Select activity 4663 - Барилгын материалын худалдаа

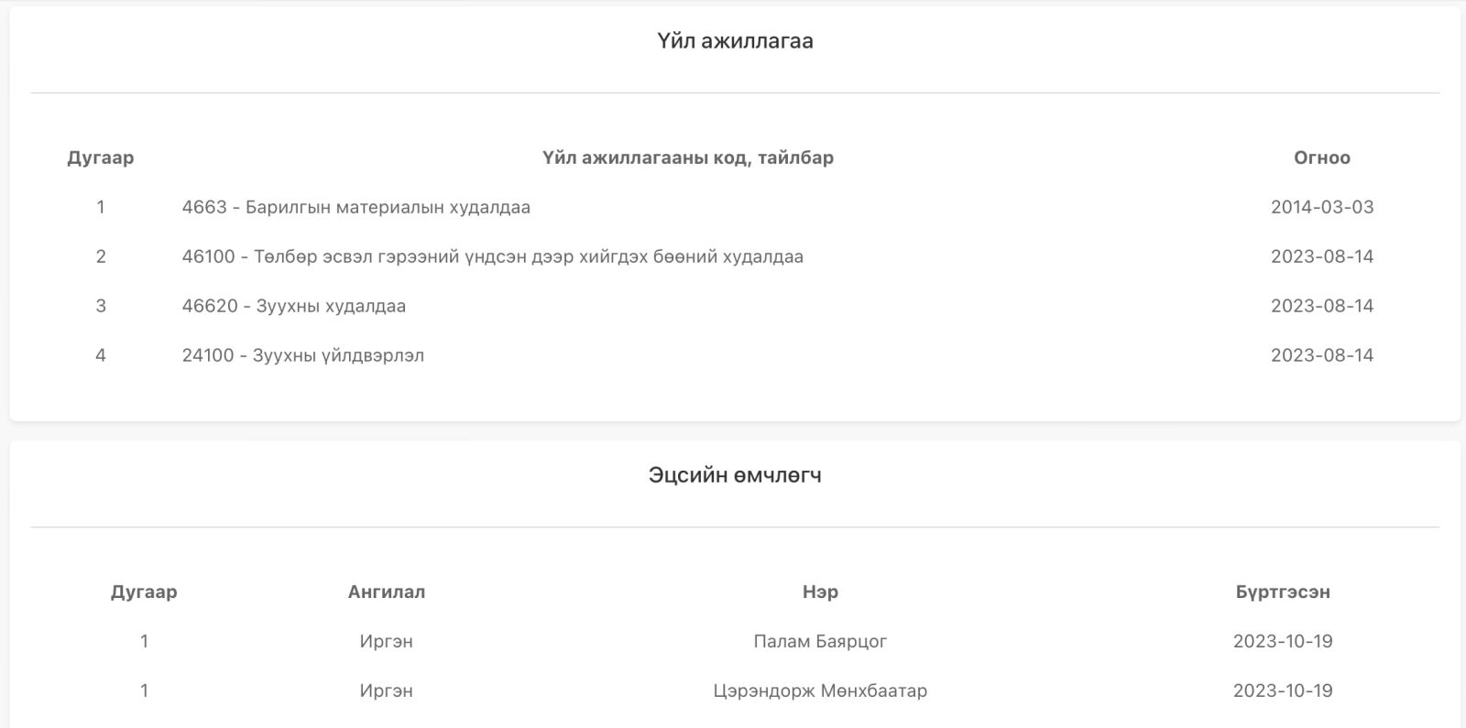[x=356, y=207]
